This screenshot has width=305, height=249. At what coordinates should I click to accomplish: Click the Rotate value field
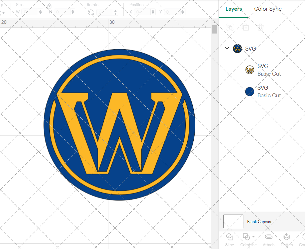(x=105, y=12)
